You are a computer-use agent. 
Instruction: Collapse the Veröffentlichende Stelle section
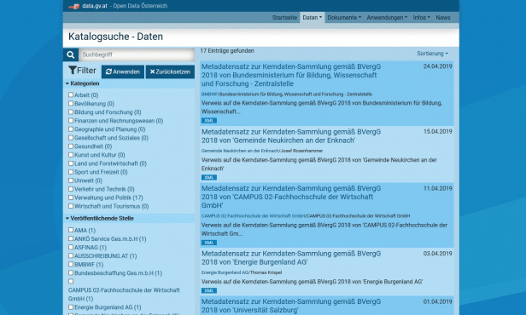[100, 218]
